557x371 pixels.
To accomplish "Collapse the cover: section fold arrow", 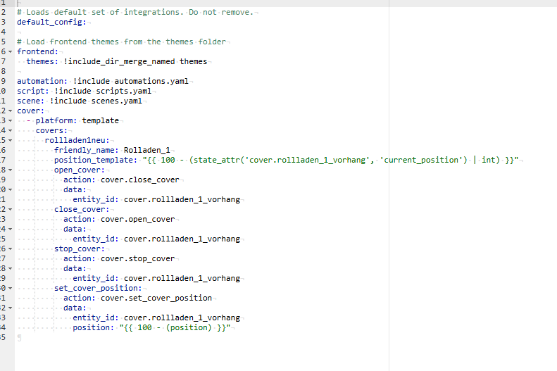I will click(11, 111).
